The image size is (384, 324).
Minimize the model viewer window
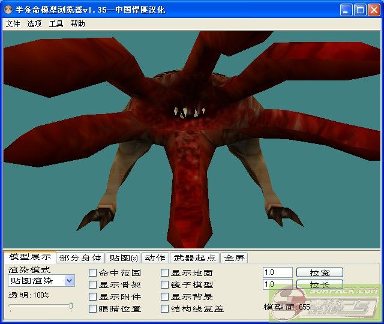coord(346,10)
